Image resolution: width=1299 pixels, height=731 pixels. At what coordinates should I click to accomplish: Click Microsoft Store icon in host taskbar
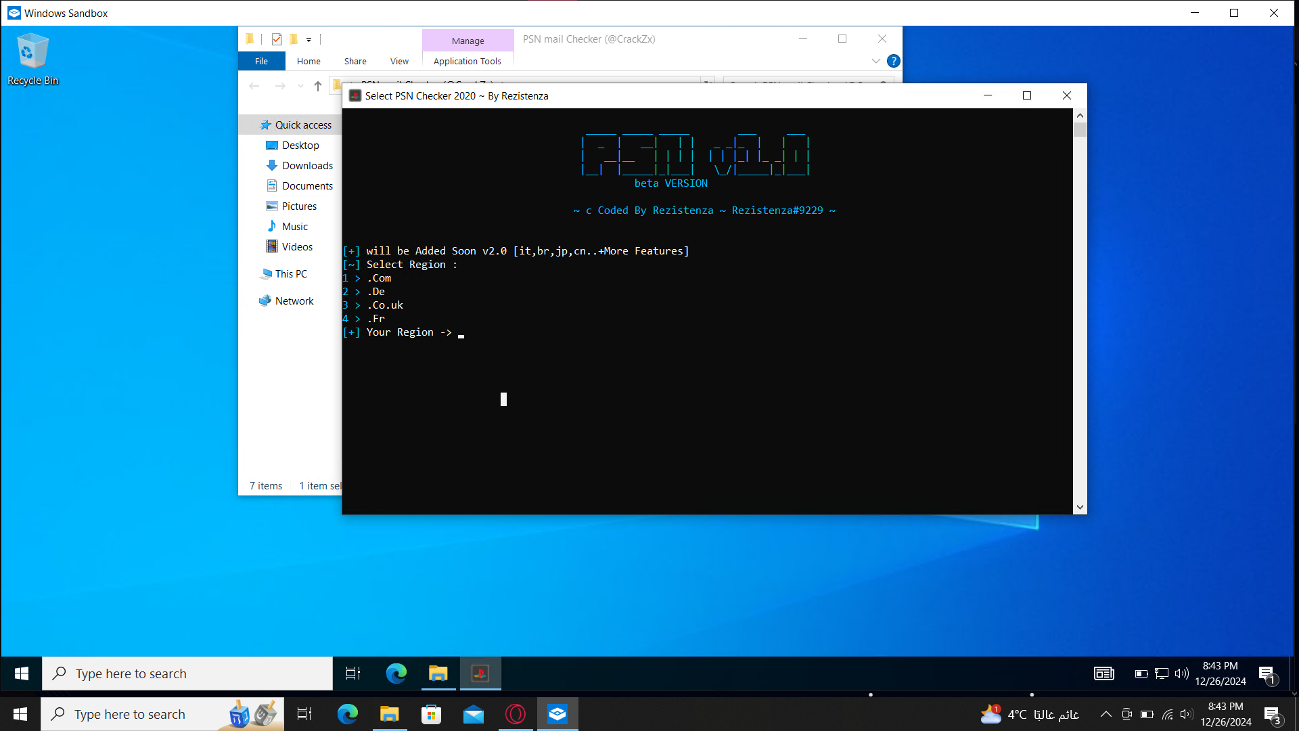(x=431, y=714)
